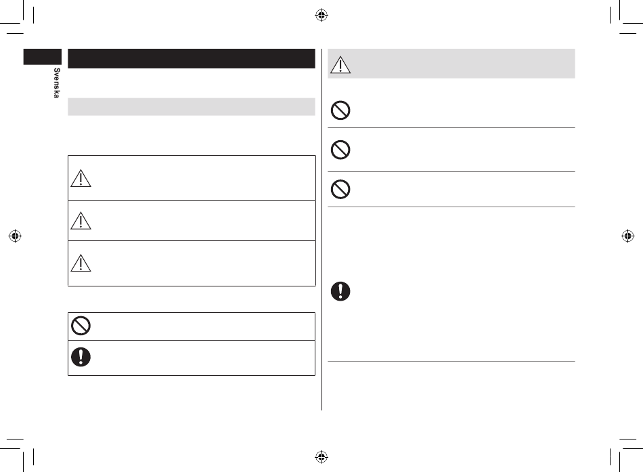Select the registration crosshair on the left margin
Image resolution: width=643 pixels, height=472 pixels.
(x=15, y=236)
